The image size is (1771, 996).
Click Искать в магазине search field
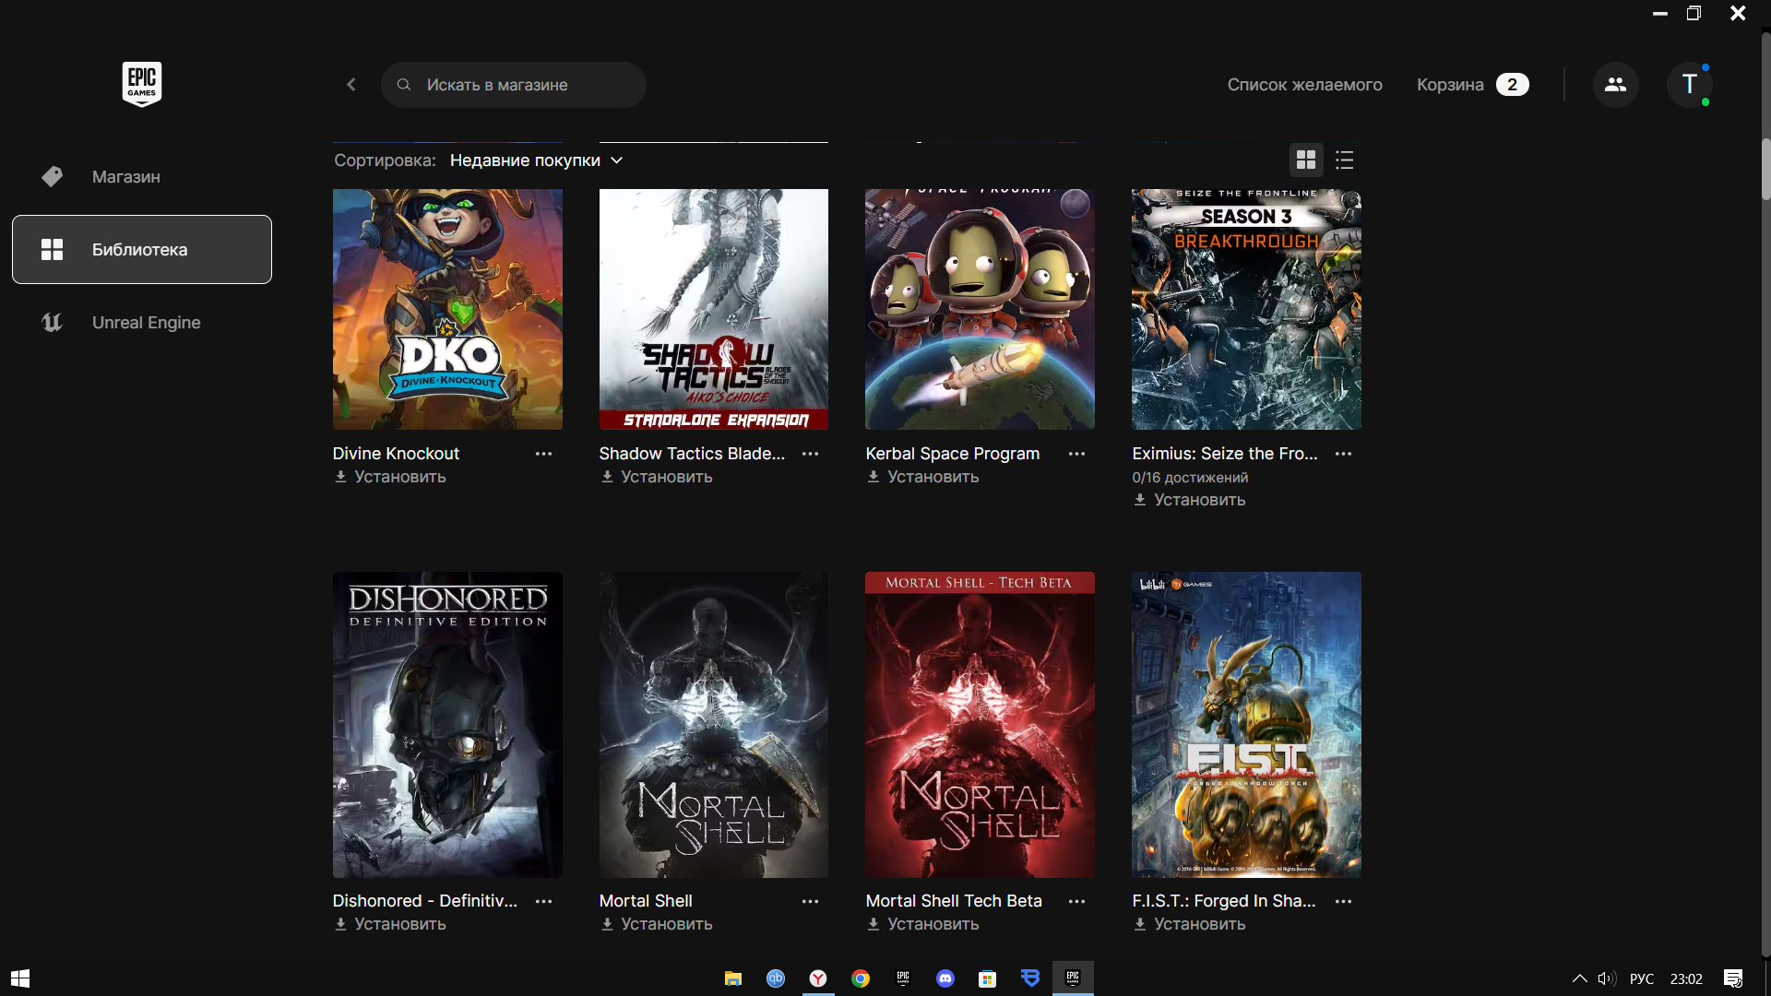[513, 85]
